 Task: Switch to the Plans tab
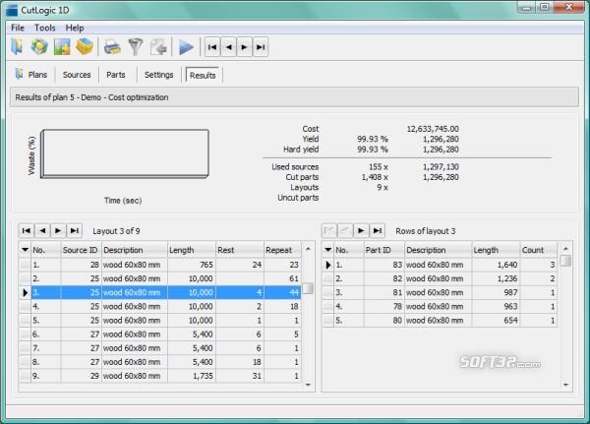[x=32, y=74]
